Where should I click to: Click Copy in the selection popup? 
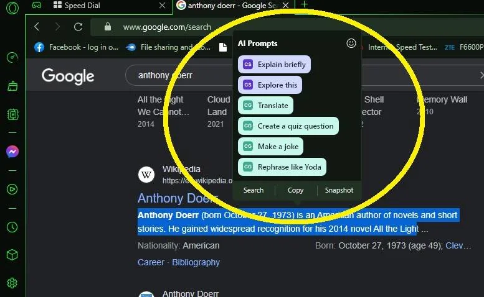pos(295,190)
